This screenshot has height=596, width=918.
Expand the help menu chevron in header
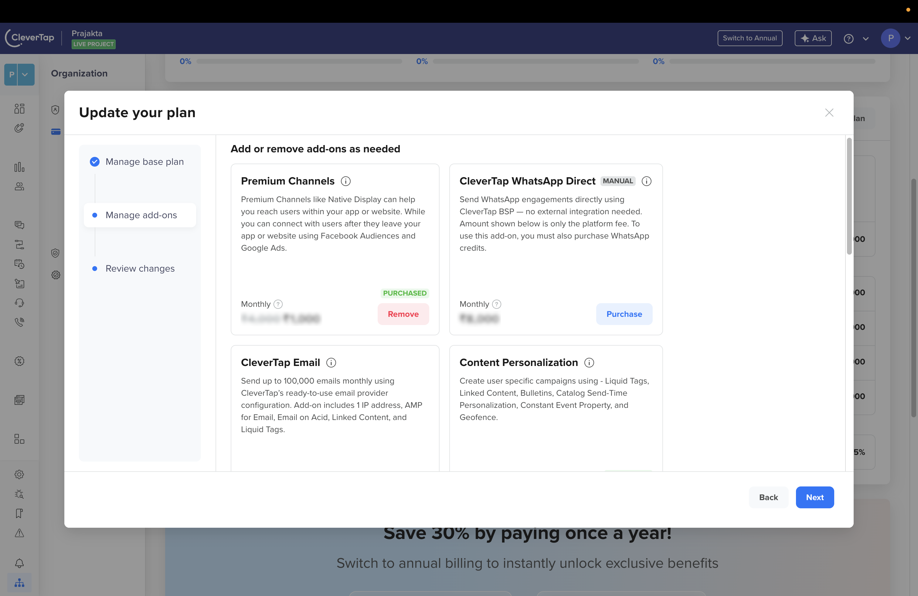click(x=865, y=39)
